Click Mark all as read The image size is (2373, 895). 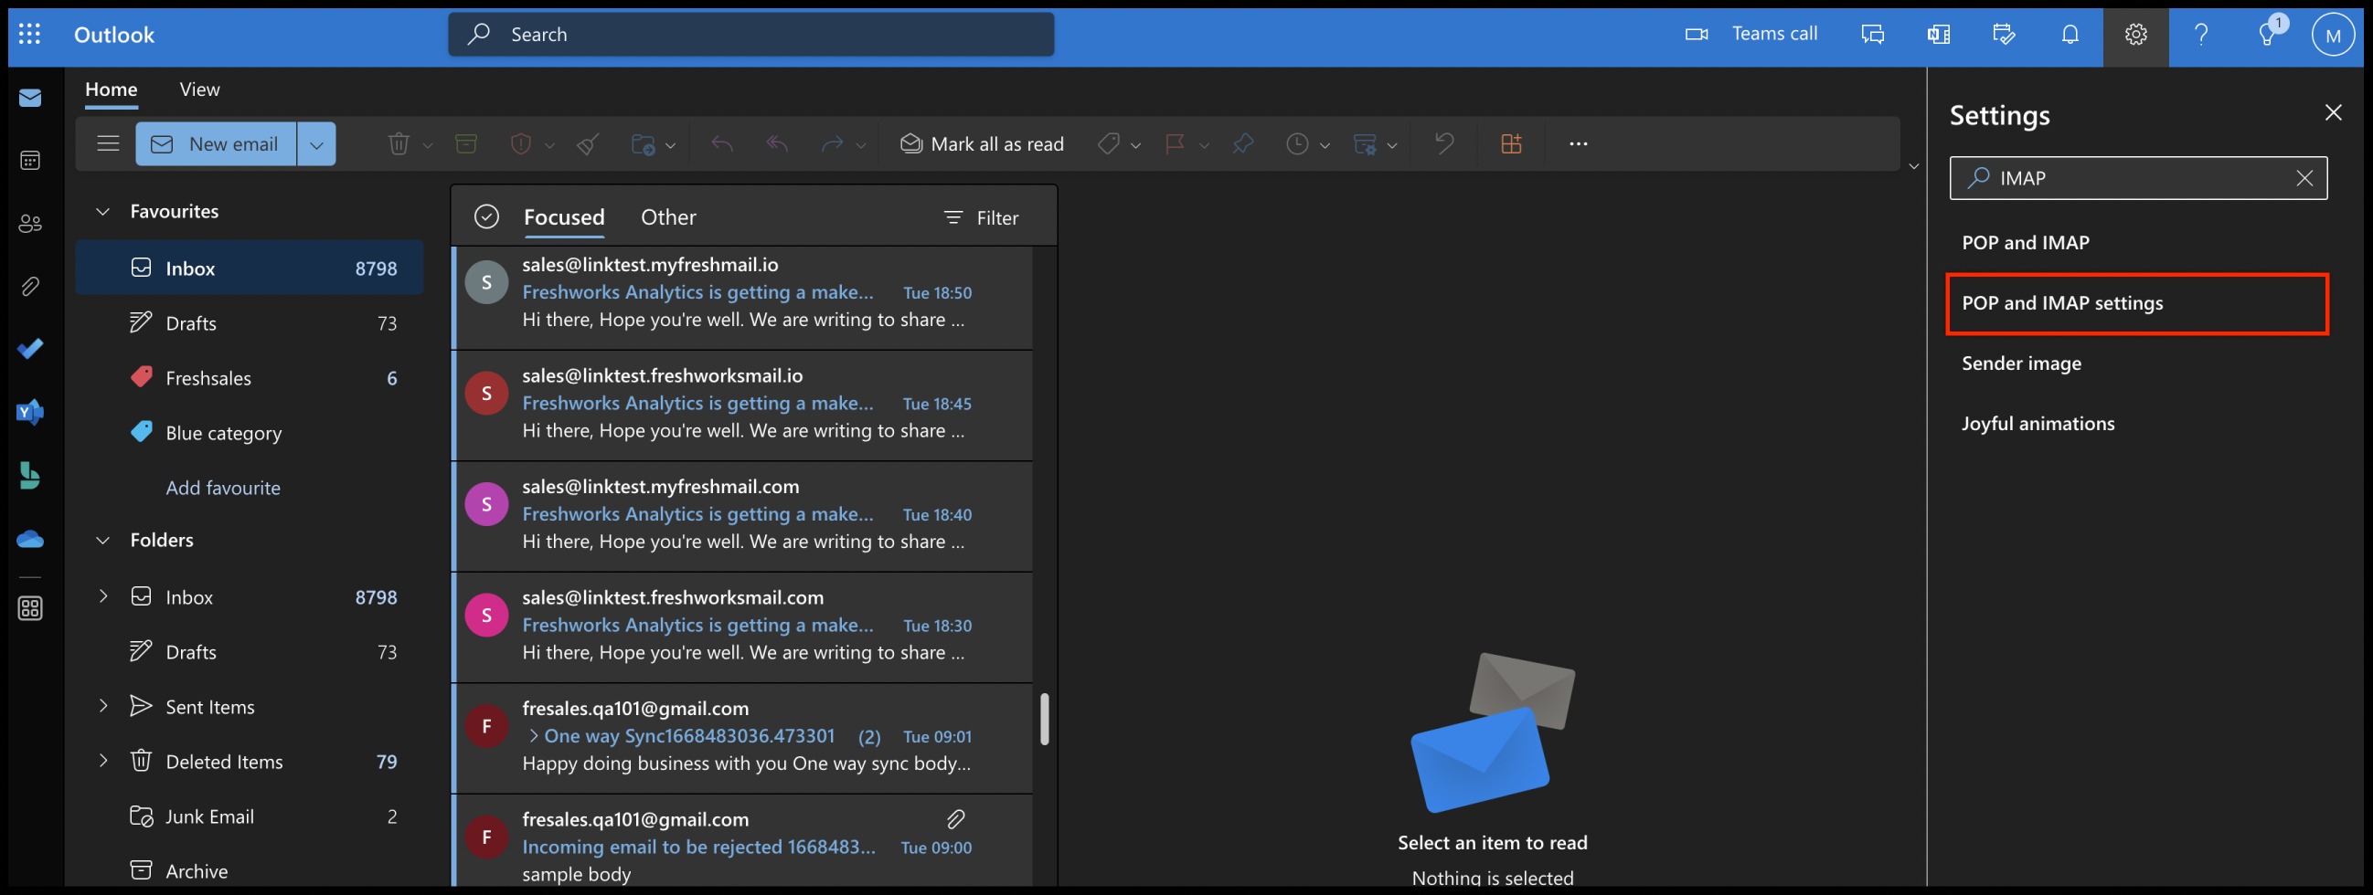pos(982,143)
